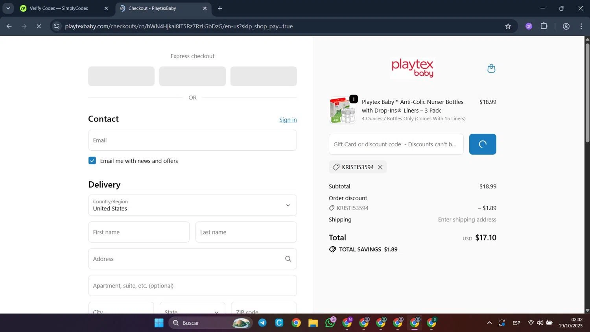Focus the Email input field
This screenshot has height=332, width=590.
(x=192, y=140)
